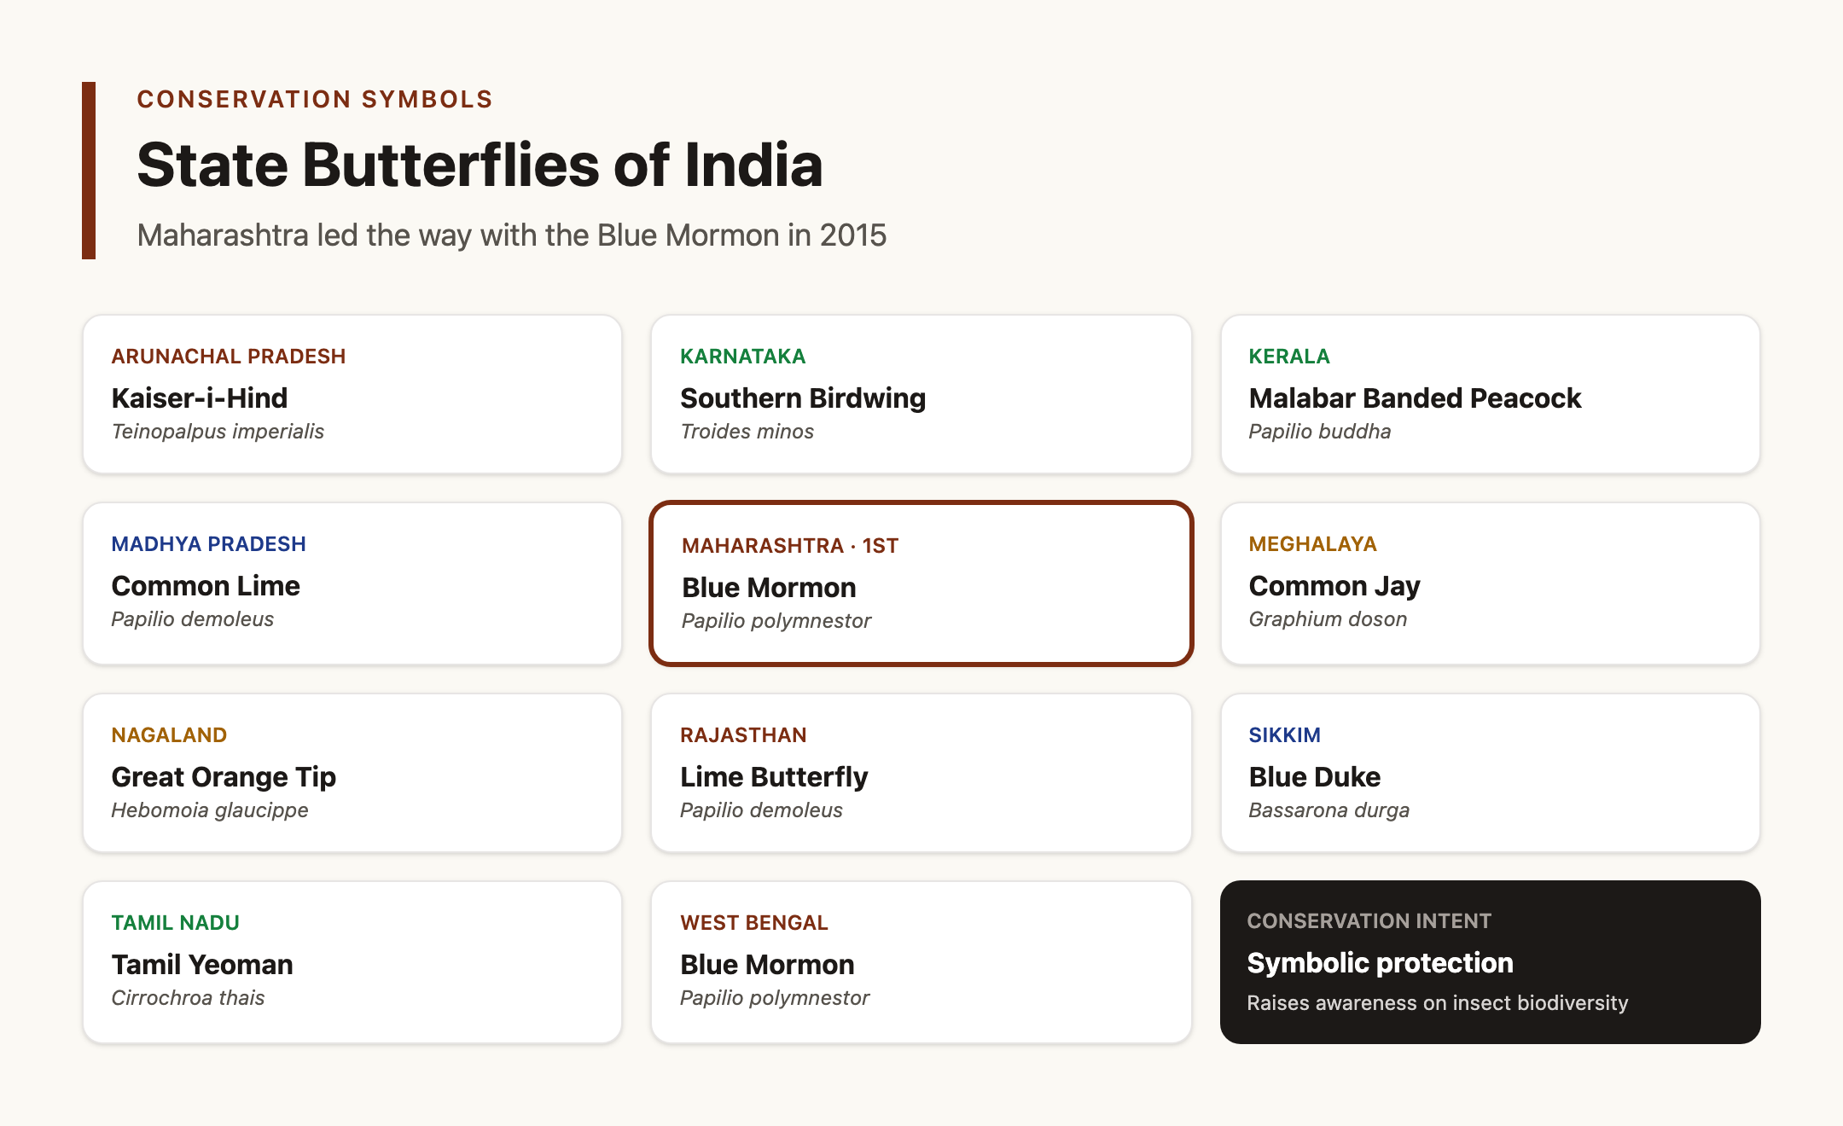
Task: Select the 'ARUNACHAL PRADESH' state label
Action: pyautogui.click(x=229, y=357)
